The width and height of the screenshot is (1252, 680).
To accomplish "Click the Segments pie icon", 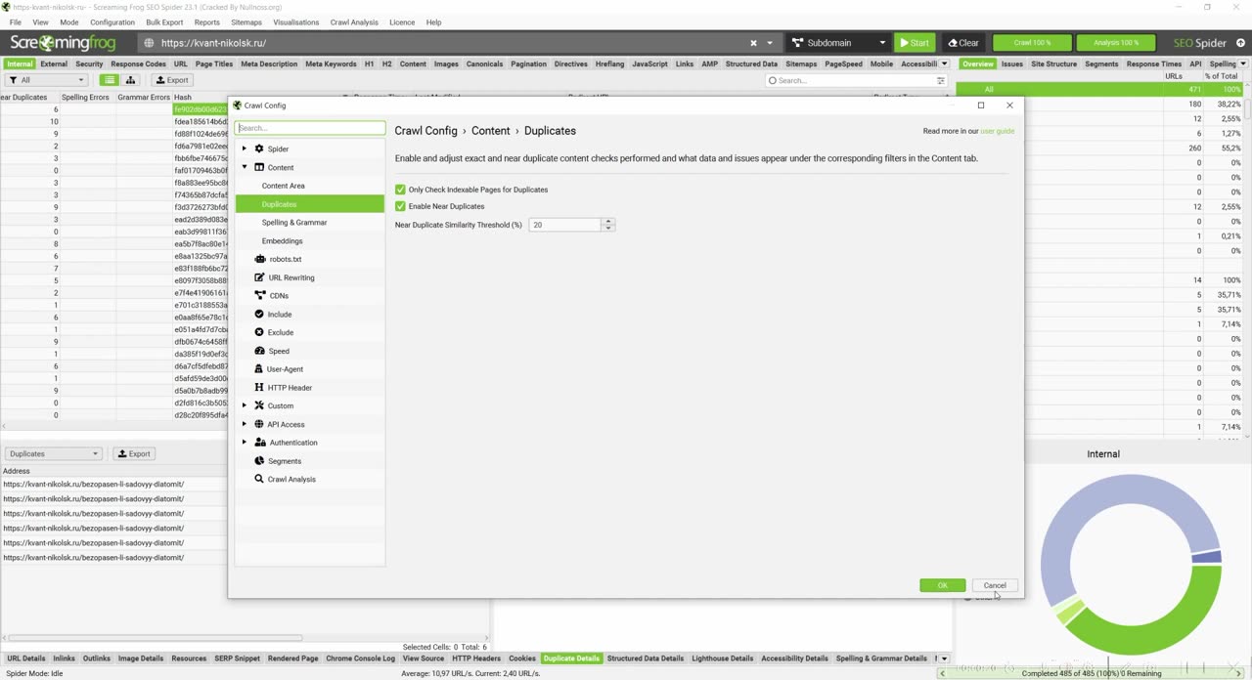I will (259, 461).
